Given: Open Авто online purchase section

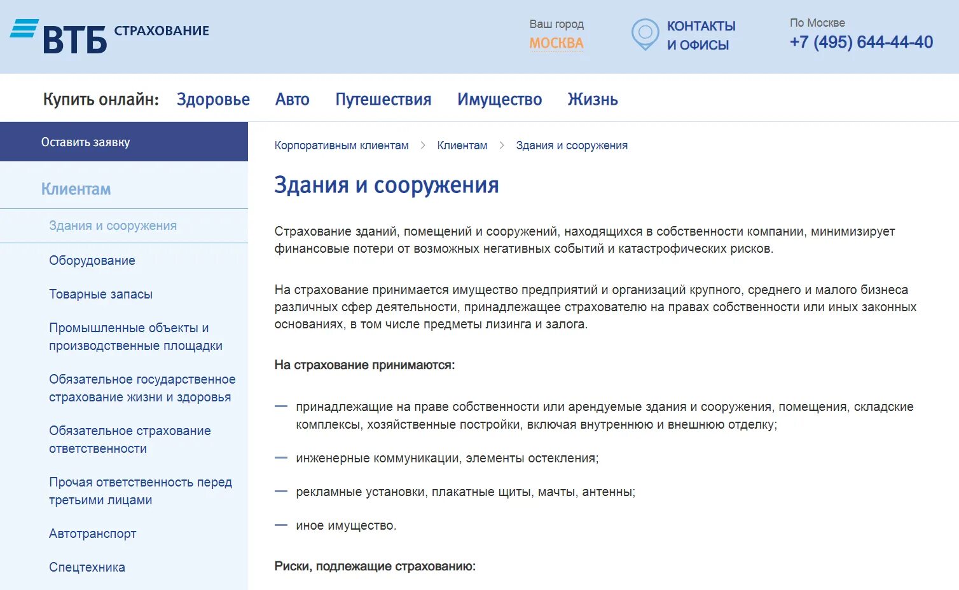Looking at the screenshot, I should tap(293, 100).
